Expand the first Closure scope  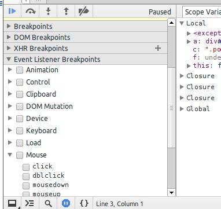[x=182, y=76]
